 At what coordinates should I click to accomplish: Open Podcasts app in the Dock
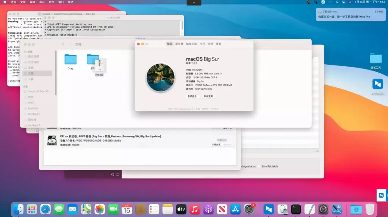208,209
